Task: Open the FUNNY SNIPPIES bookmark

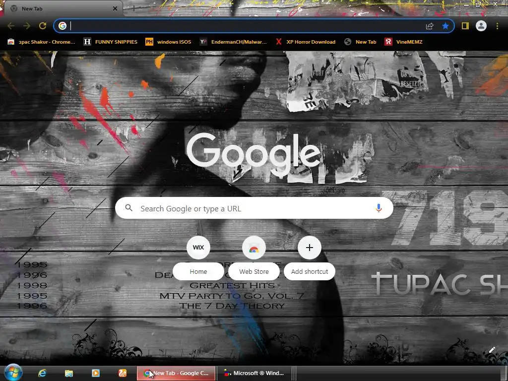Action: pyautogui.click(x=111, y=42)
